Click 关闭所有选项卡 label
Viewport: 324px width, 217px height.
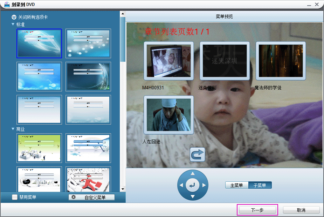[x=33, y=17]
